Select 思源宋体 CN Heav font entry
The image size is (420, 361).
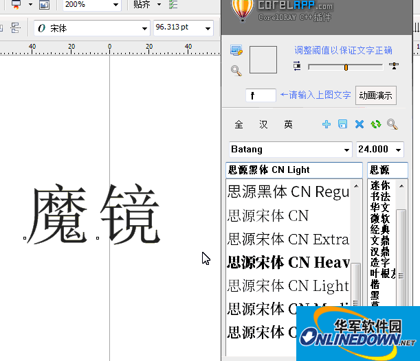(288, 262)
